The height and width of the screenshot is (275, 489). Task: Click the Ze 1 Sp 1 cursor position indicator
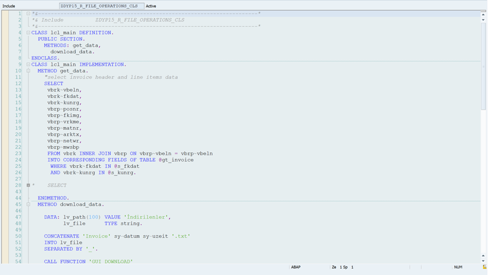click(343, 267)
